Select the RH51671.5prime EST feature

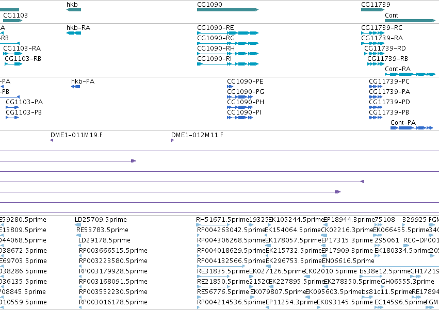coord(213,225)
